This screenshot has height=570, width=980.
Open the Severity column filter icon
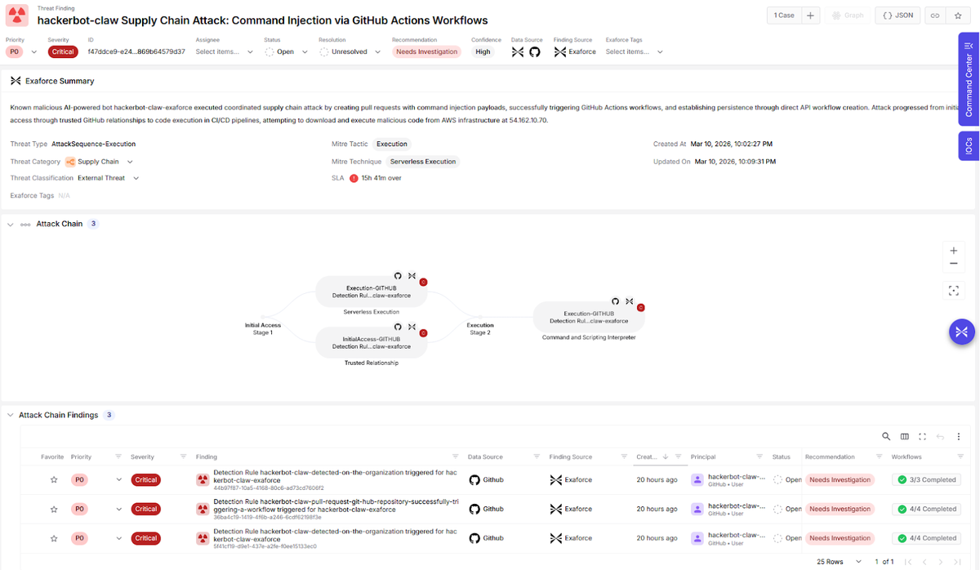[x=185, y=456]
